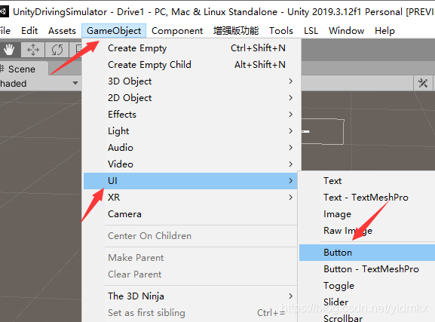Select the Hand tool
The image size is (435, 322).
point(9,50)
